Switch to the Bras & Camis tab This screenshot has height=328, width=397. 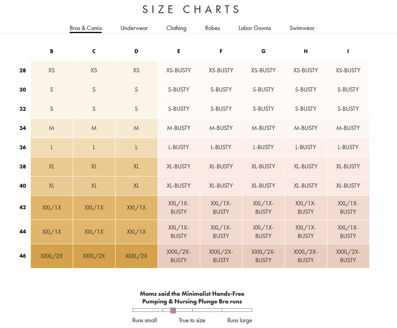click(86, 28)
